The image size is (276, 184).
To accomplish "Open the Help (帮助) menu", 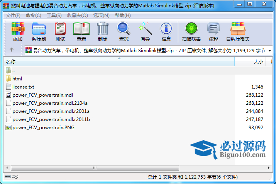I will pyautogui.click(x=123, y=15).
